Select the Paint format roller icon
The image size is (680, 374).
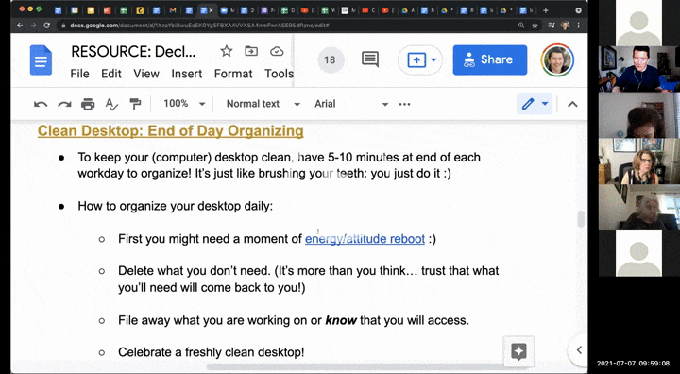[135, 104]
